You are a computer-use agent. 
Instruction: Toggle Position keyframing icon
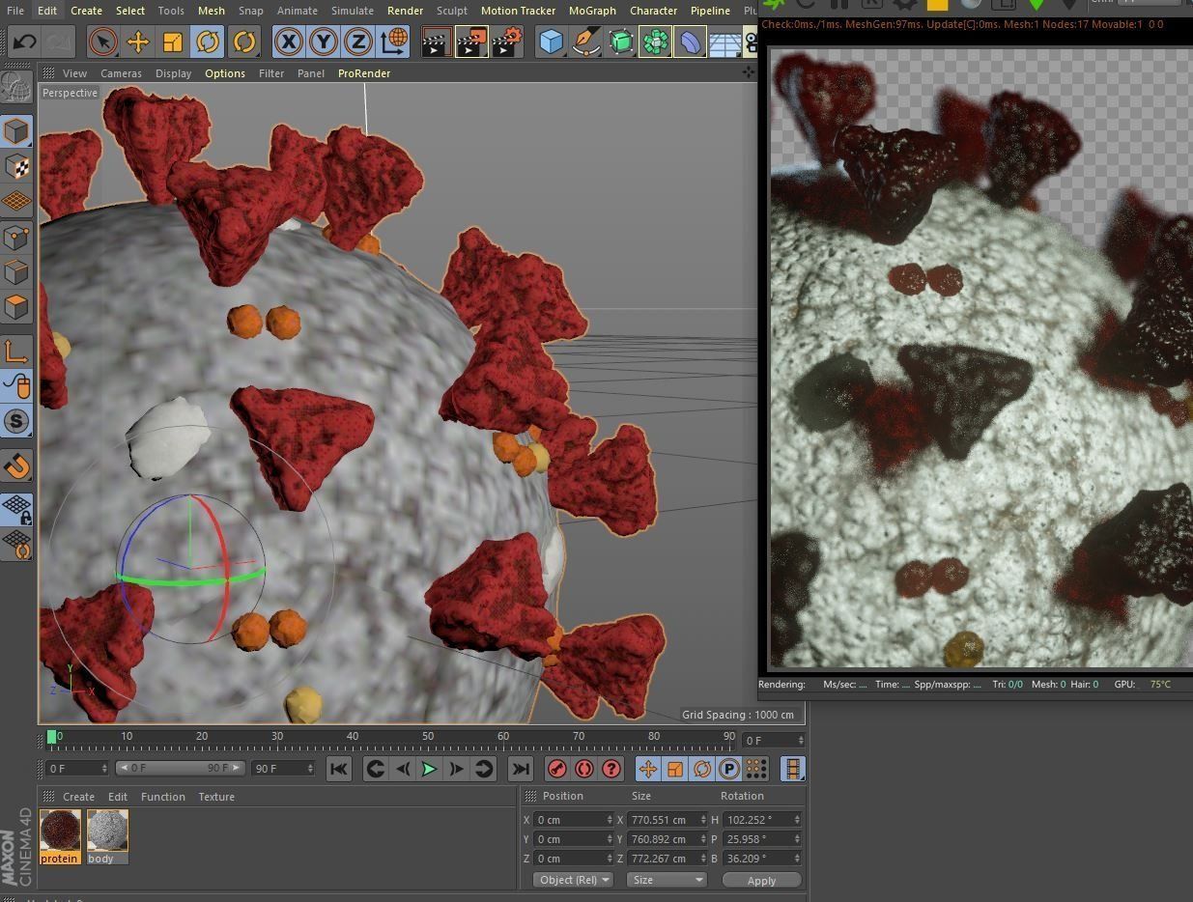click(x=648, y=769)
